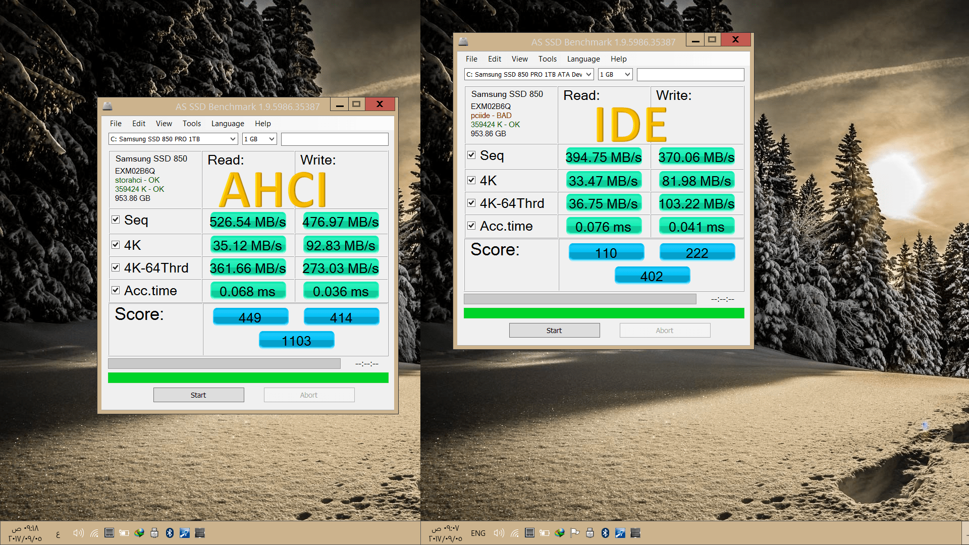Screen dimensions: 969x545
Task: Open the Tools menu in the AHCI window
Action: click(191, 124)
